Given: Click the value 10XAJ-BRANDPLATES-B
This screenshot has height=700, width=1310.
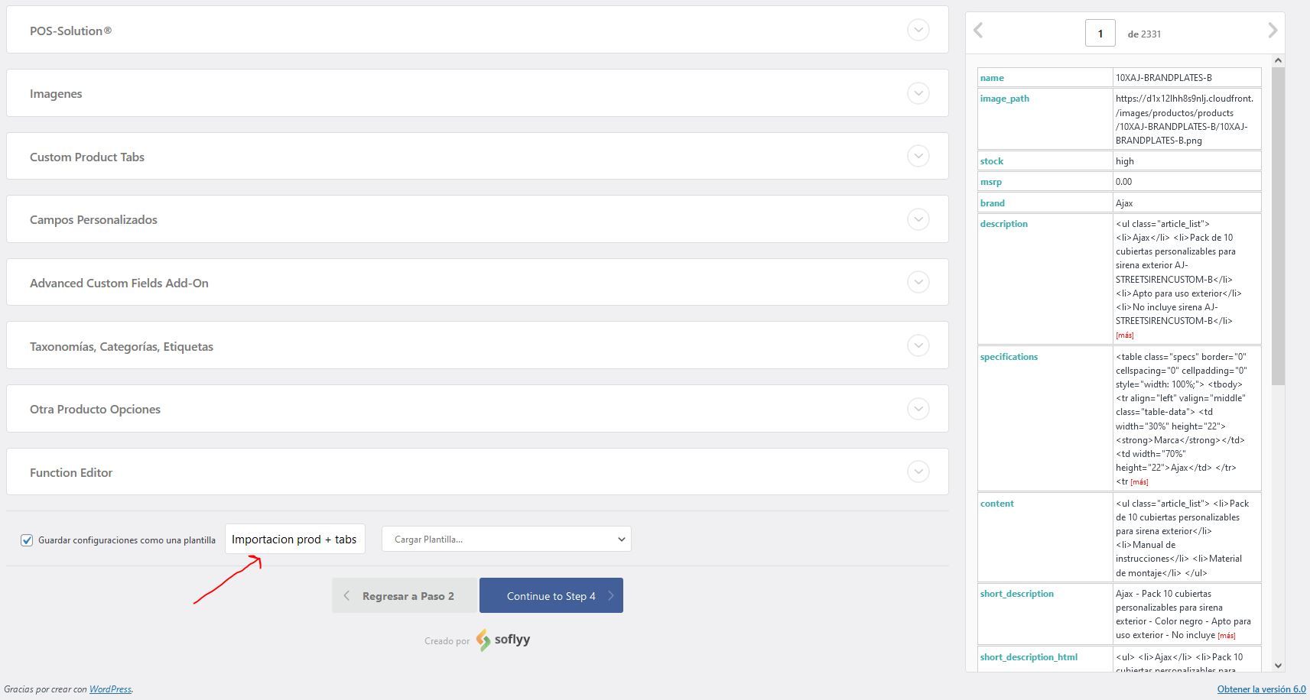Looking at the screenshot, I should pos(1164,77).
